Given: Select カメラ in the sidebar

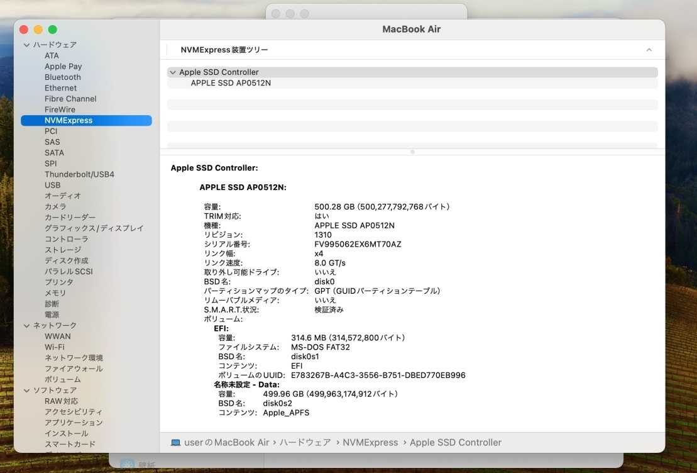Looking at the screenshot, I should coord(55,206).
